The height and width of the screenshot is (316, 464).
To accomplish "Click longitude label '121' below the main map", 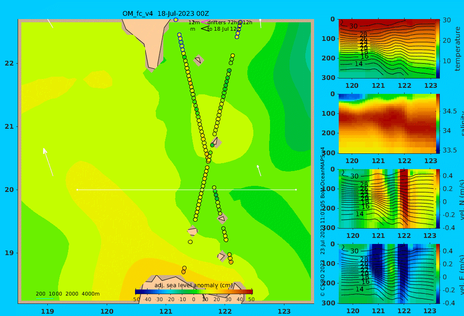I will (x=166, y=311).
